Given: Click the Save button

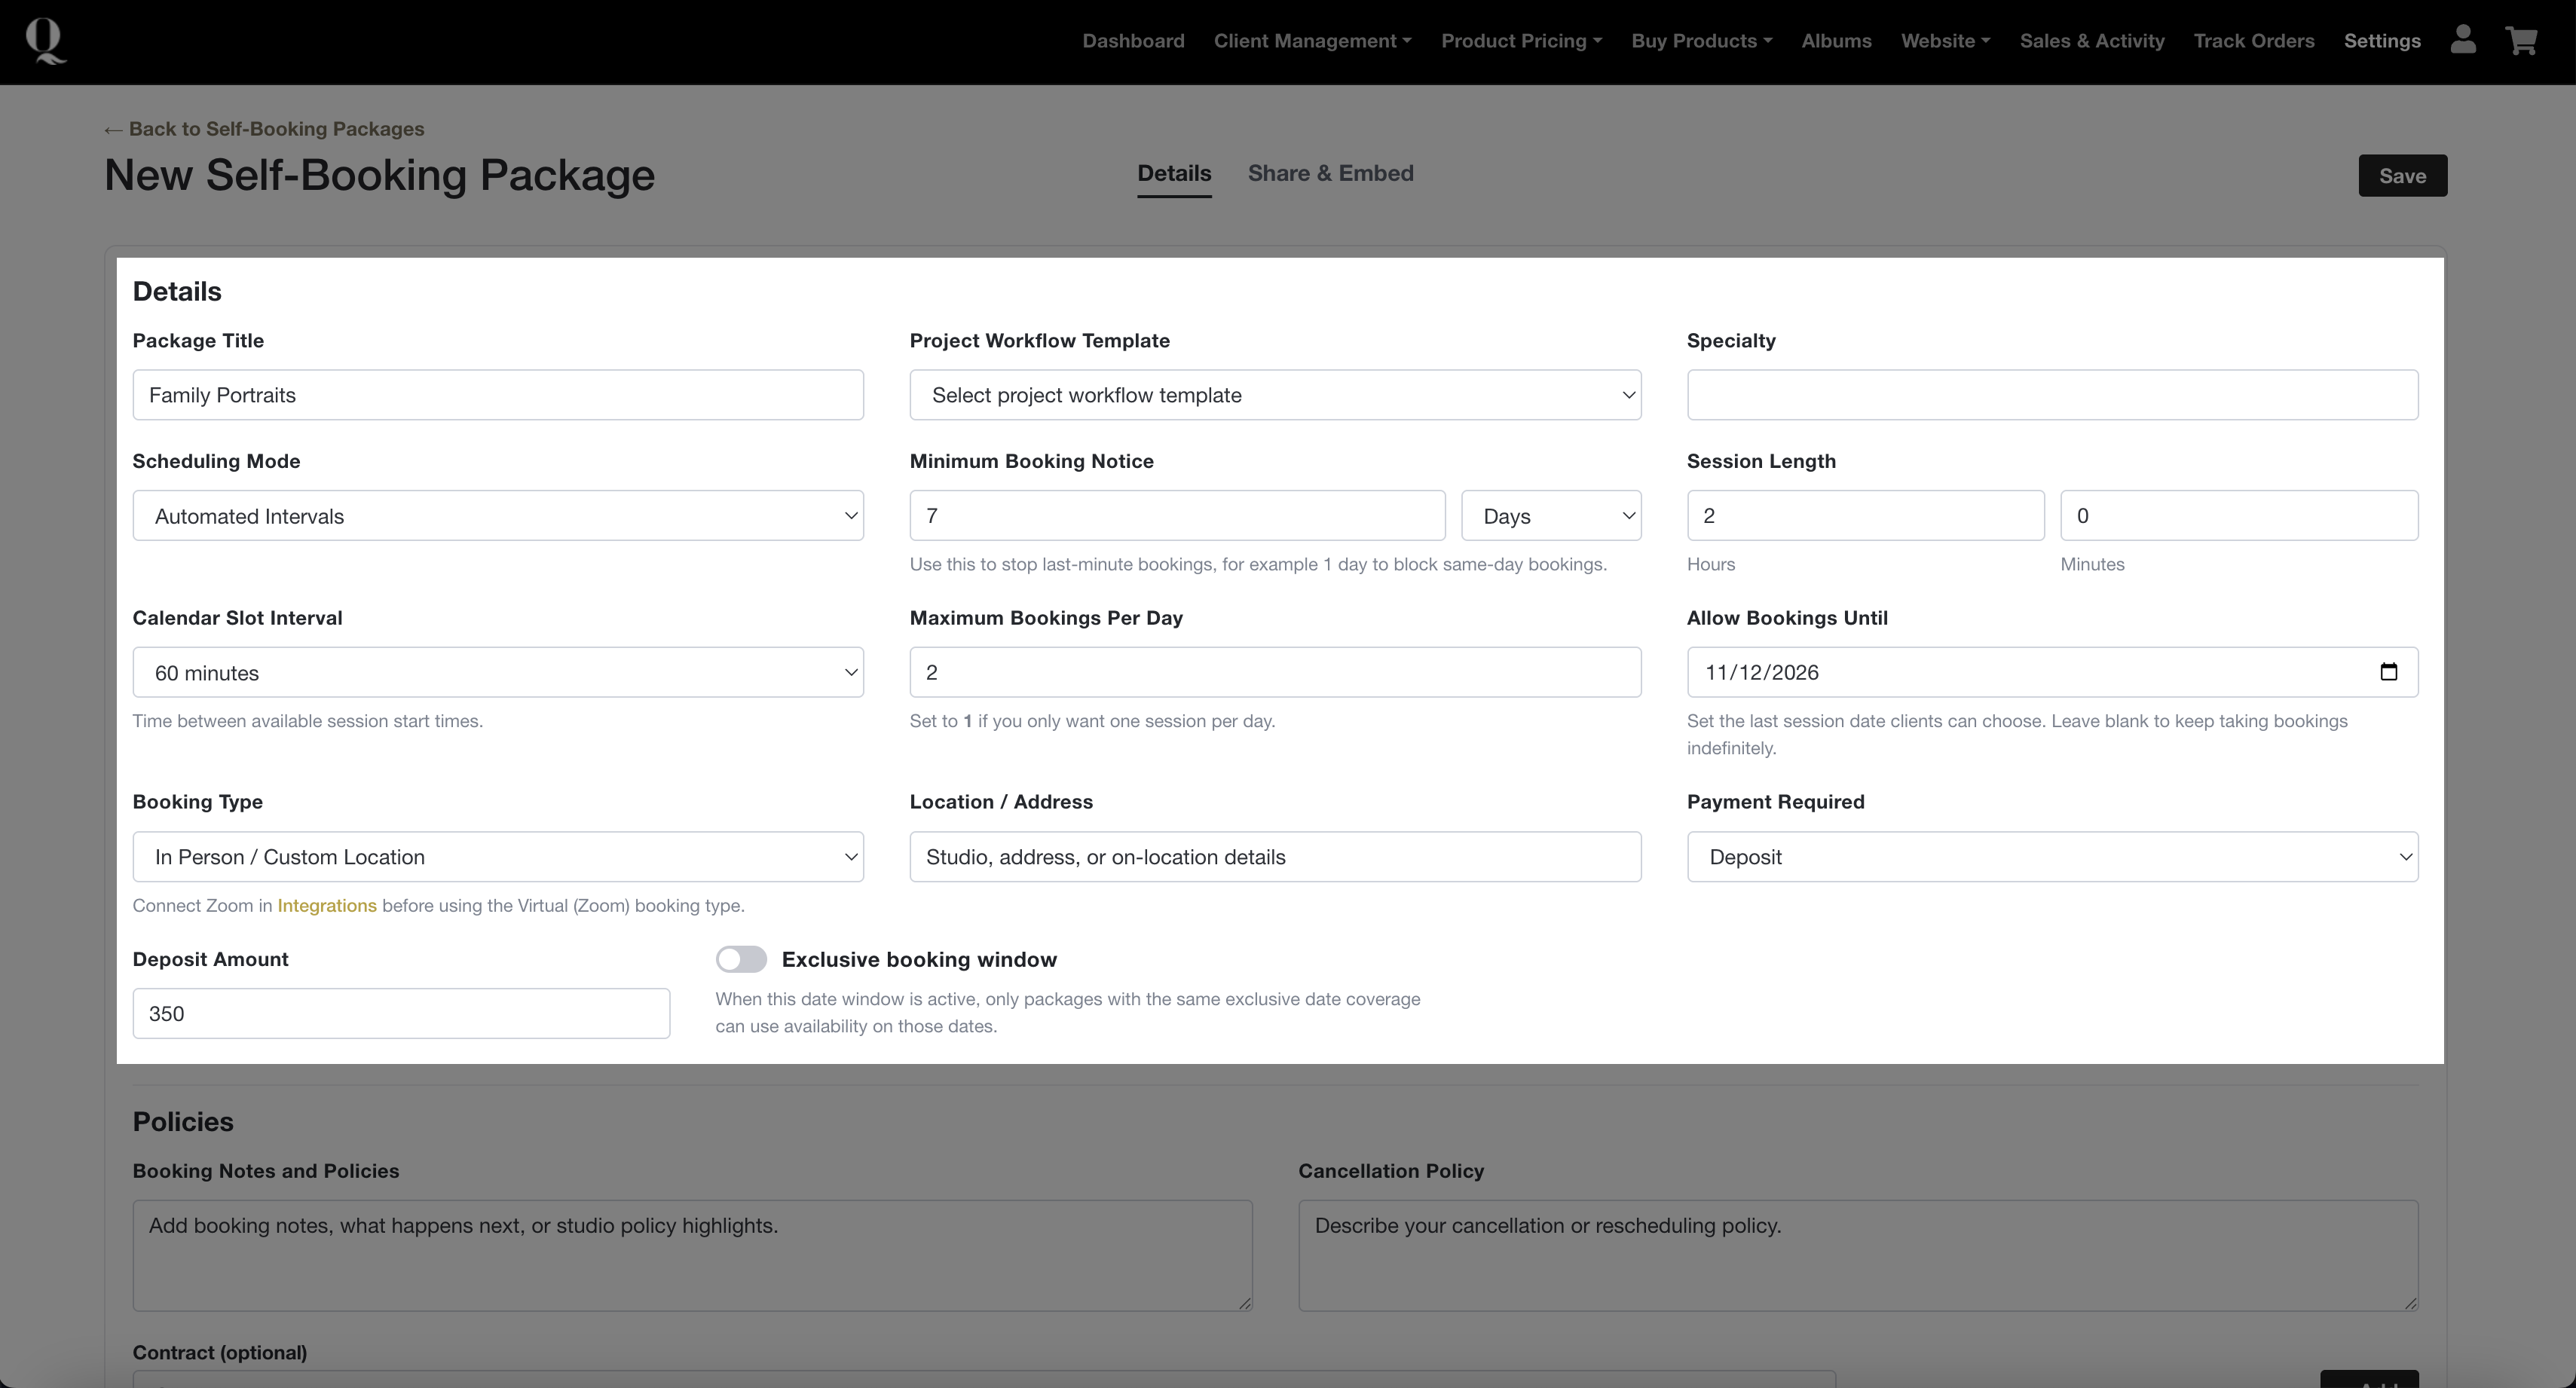Looking at the screenshot, I should (x=2402, y=176).
